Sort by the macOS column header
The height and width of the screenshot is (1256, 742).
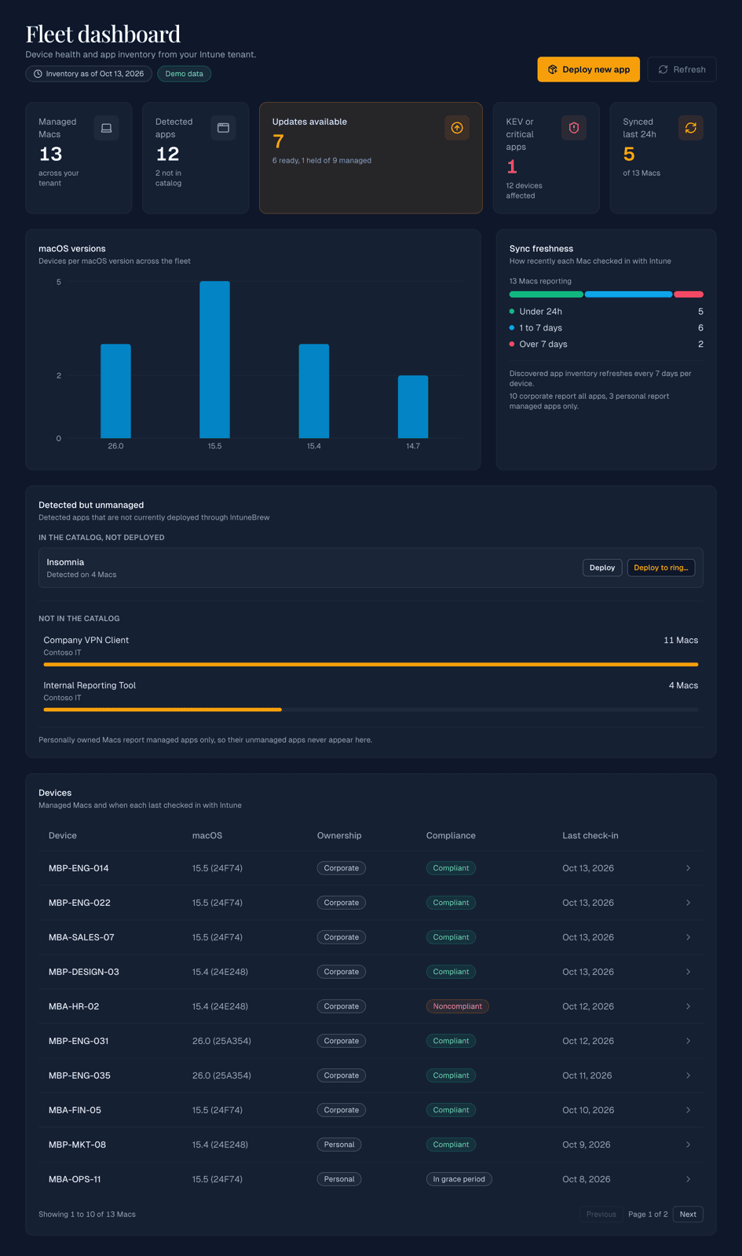(207, 835)
